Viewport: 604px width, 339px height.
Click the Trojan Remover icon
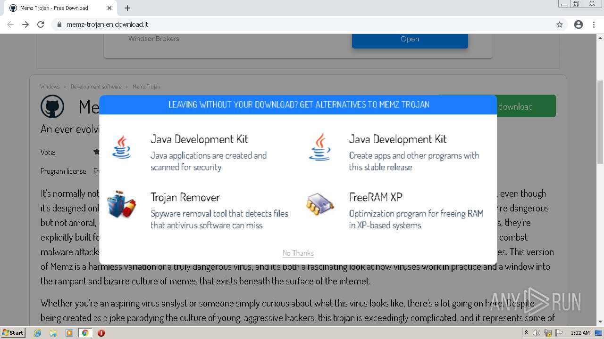point(121,204)
